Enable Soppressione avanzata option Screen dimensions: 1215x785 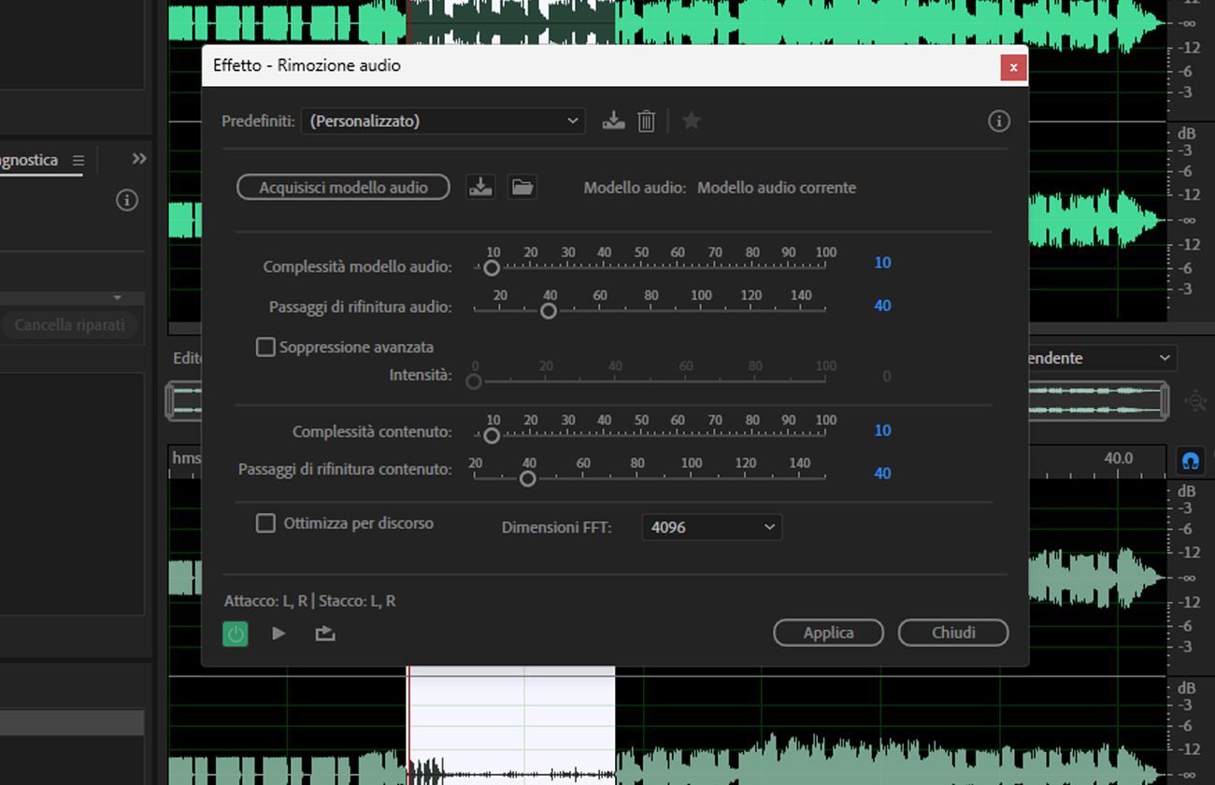point(265,347)
